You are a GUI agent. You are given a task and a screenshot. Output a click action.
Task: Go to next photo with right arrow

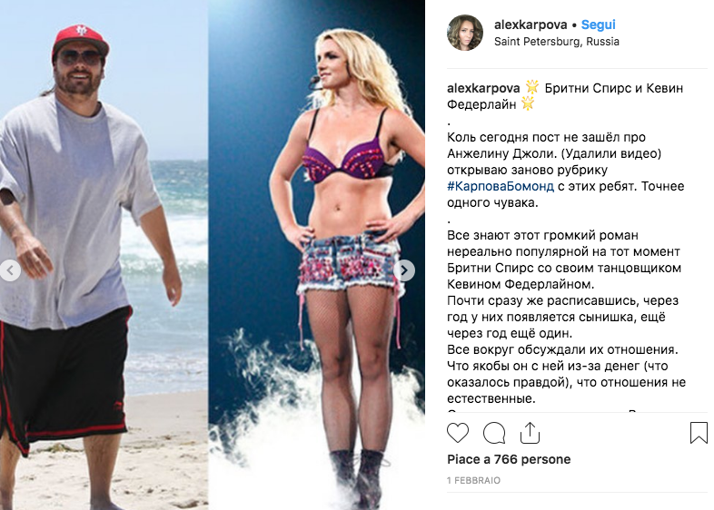coord(404,270)
